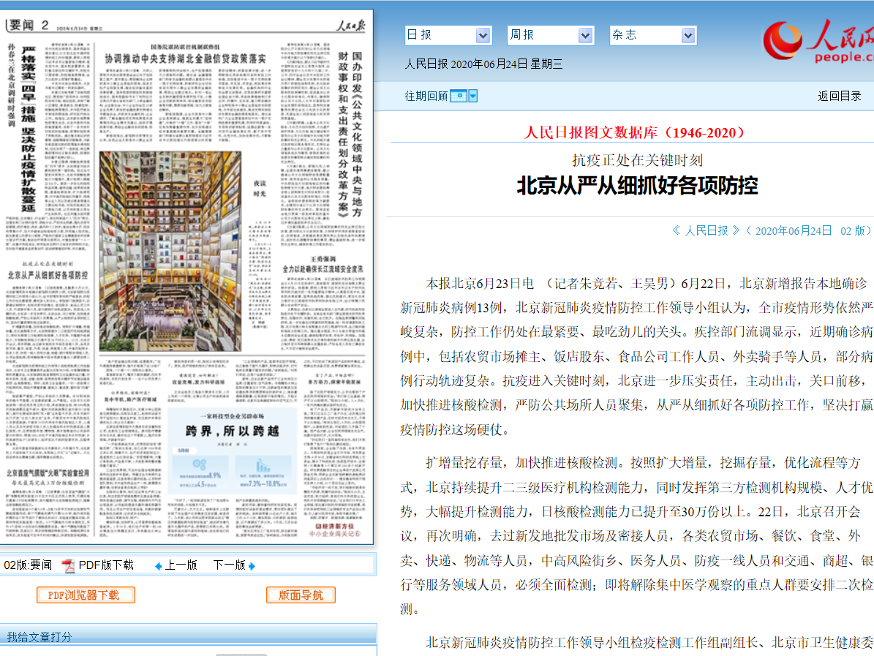This screenshot has height=656, width=874.
Task: Select the vertical 严格落实"四早"措施 headline on the page image
Action: [x=29, y=129]
